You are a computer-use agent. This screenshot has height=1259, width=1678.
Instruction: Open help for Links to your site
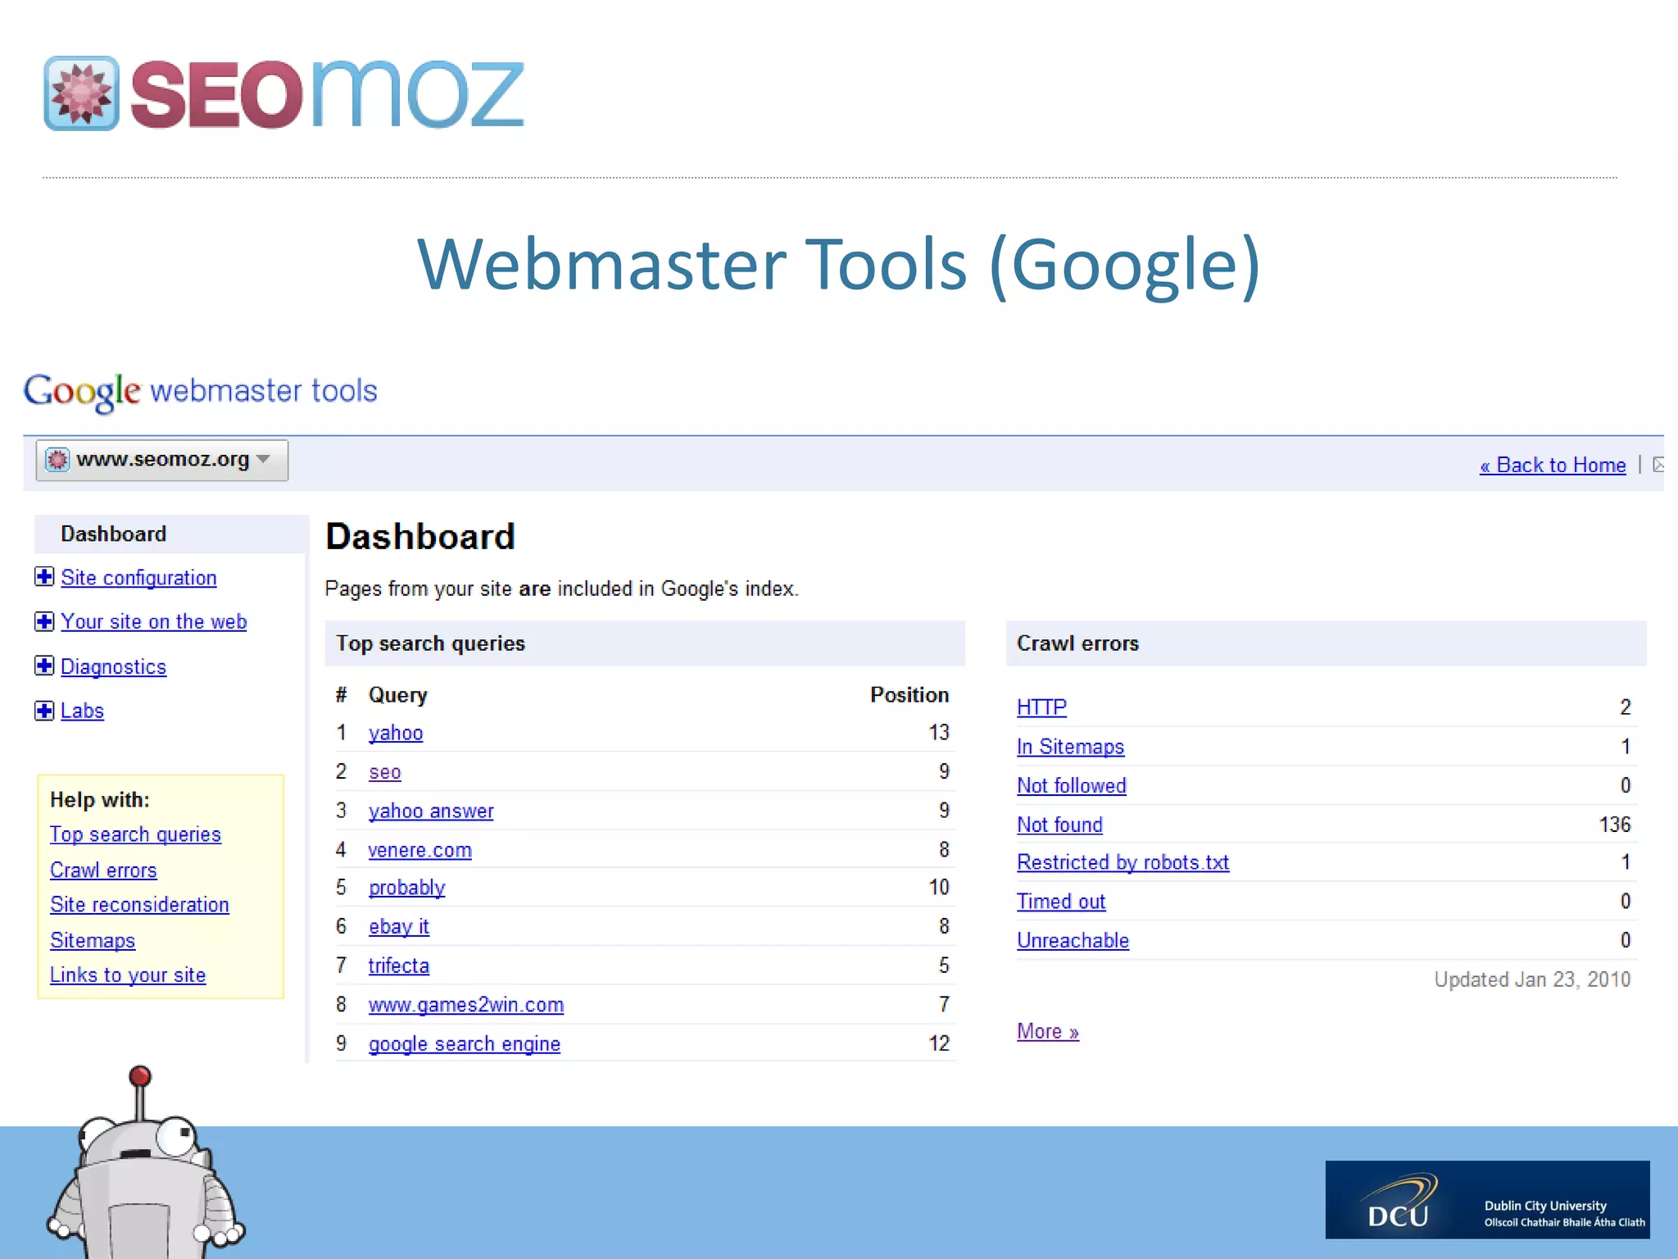[128, 975]
